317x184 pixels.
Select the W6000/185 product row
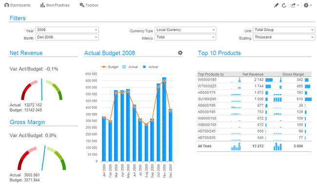(x=254, y=80)
